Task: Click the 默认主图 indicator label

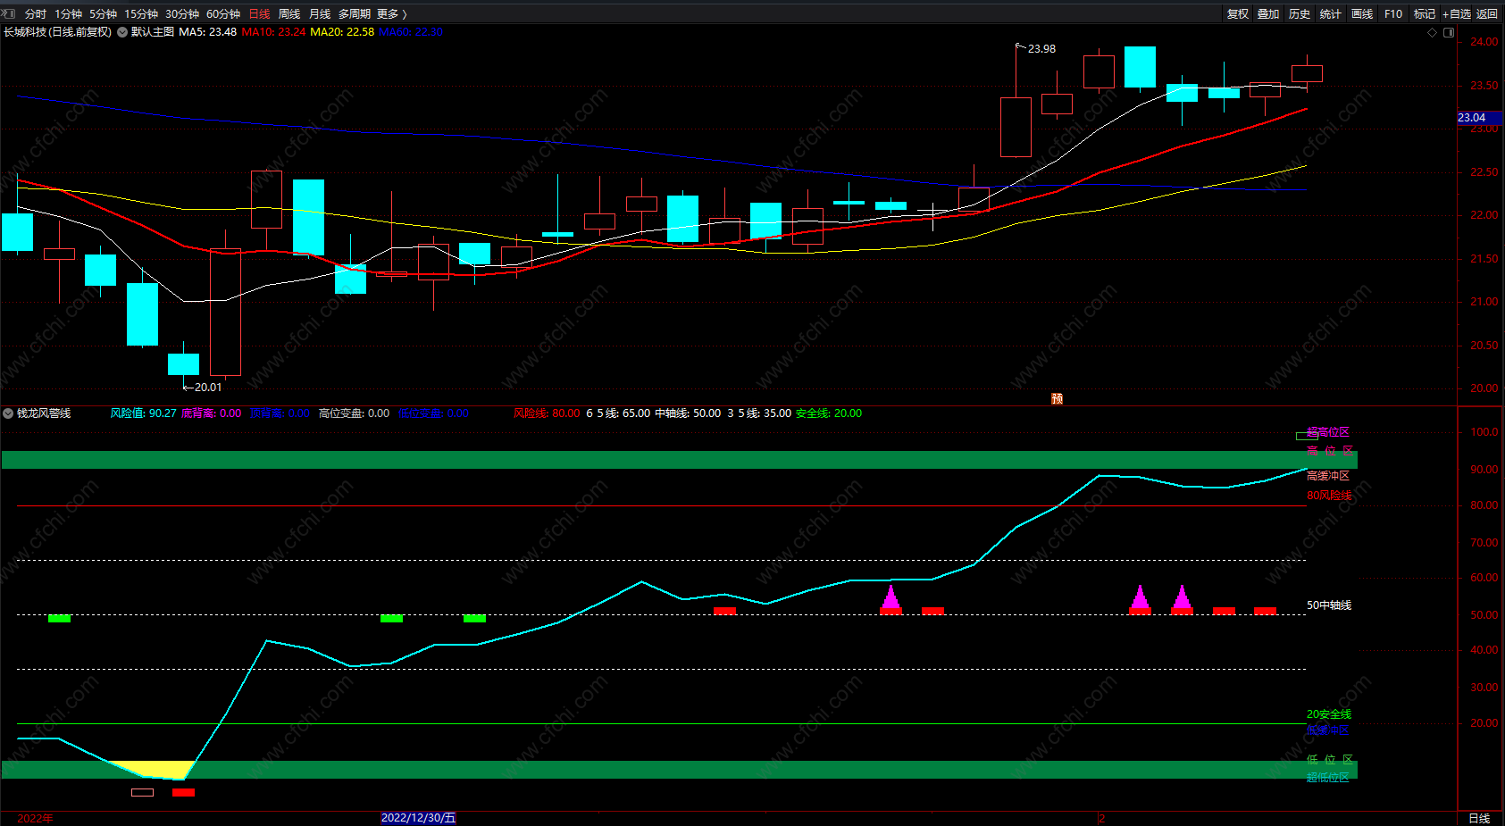Action: pos(153,32)
